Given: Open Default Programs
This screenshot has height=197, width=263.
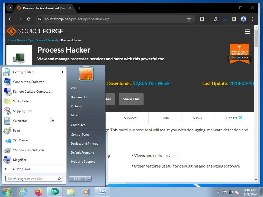Looking at the screenshot, I should (83, 153).
